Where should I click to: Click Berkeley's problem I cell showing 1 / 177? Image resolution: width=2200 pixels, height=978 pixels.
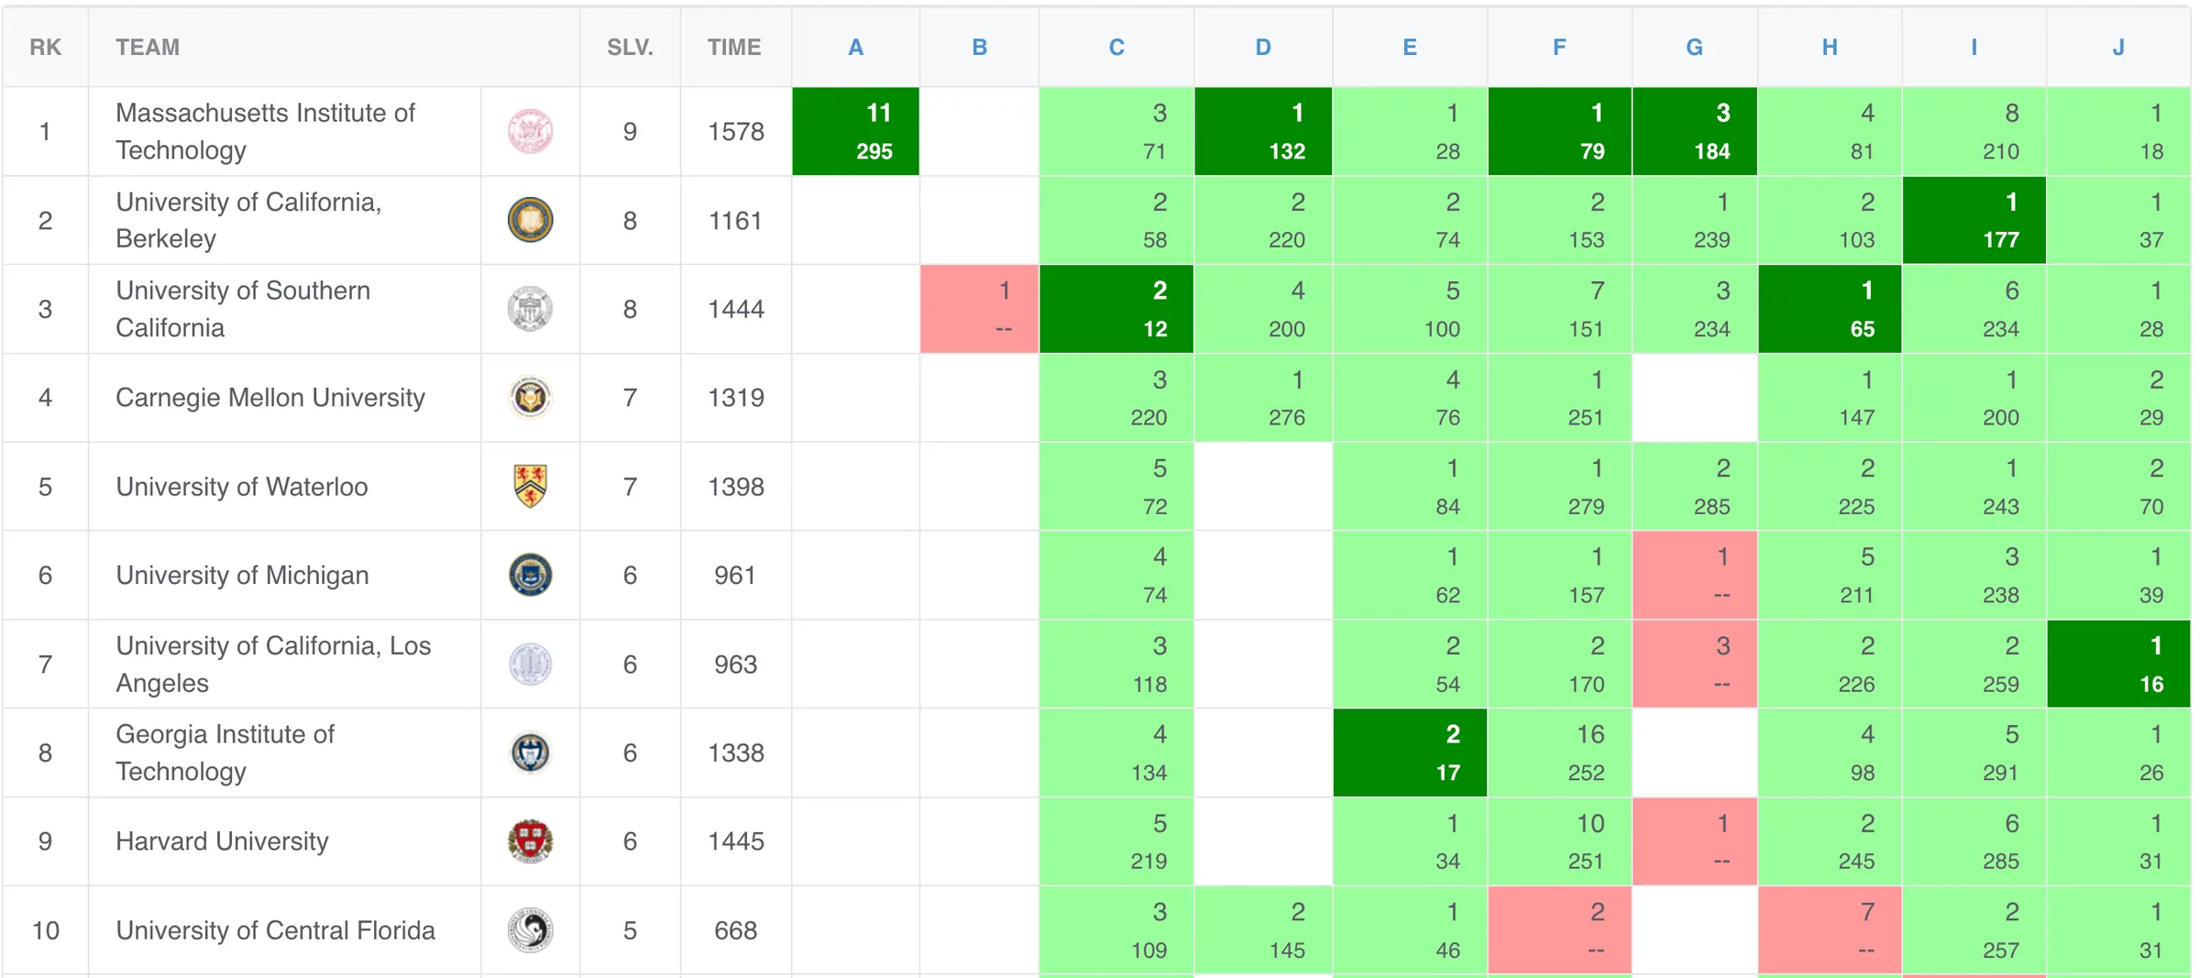[x=1974, y=220]
